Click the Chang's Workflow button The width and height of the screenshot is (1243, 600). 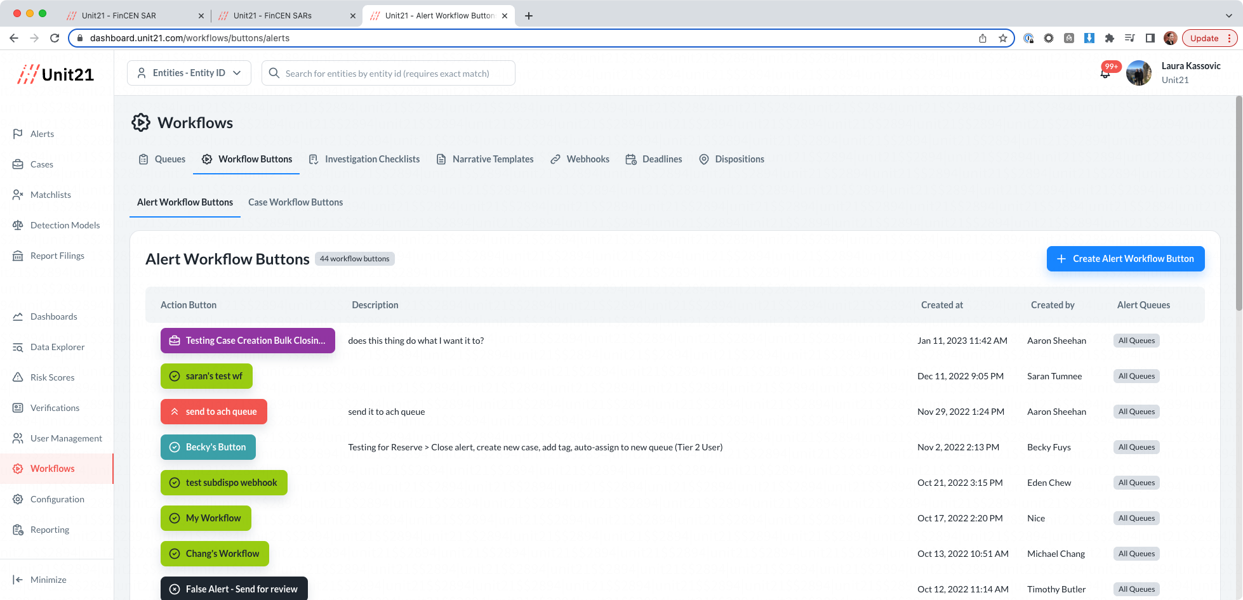(x=215, y=554)
